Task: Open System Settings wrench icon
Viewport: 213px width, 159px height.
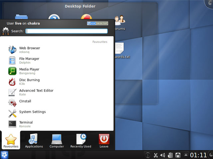Action: (x=12, y=114)
